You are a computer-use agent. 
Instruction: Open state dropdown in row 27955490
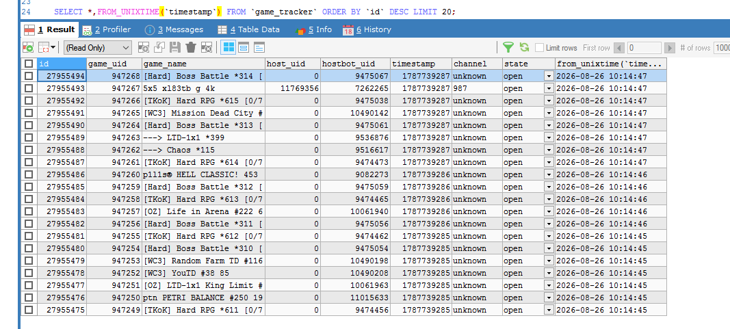[549, 125]
